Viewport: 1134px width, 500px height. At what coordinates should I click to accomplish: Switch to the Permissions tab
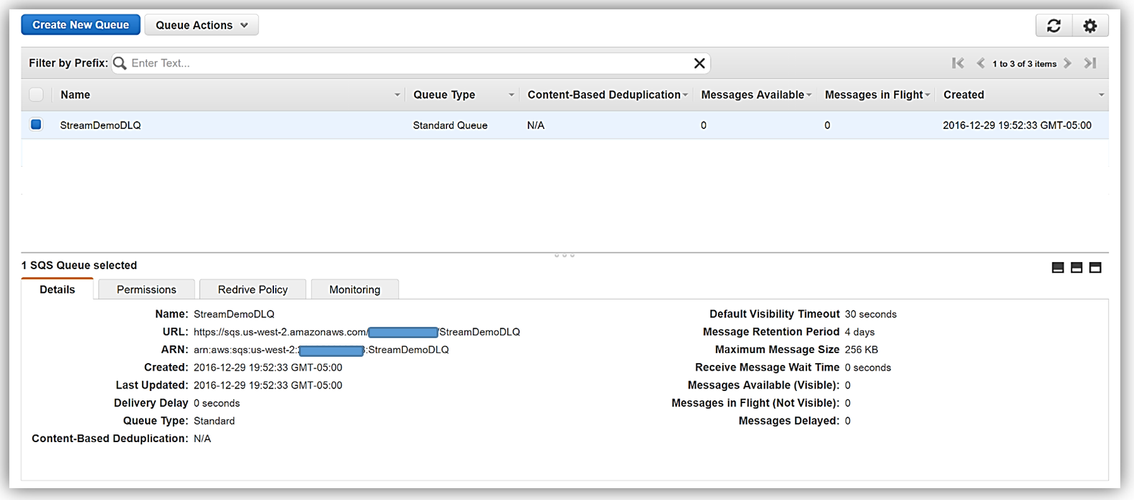(146, 290)
